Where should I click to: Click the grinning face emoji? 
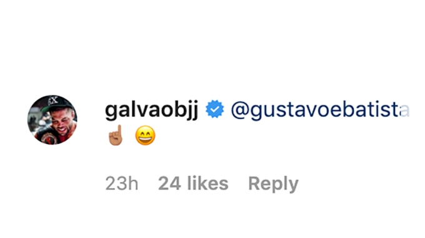coord(145,136)
